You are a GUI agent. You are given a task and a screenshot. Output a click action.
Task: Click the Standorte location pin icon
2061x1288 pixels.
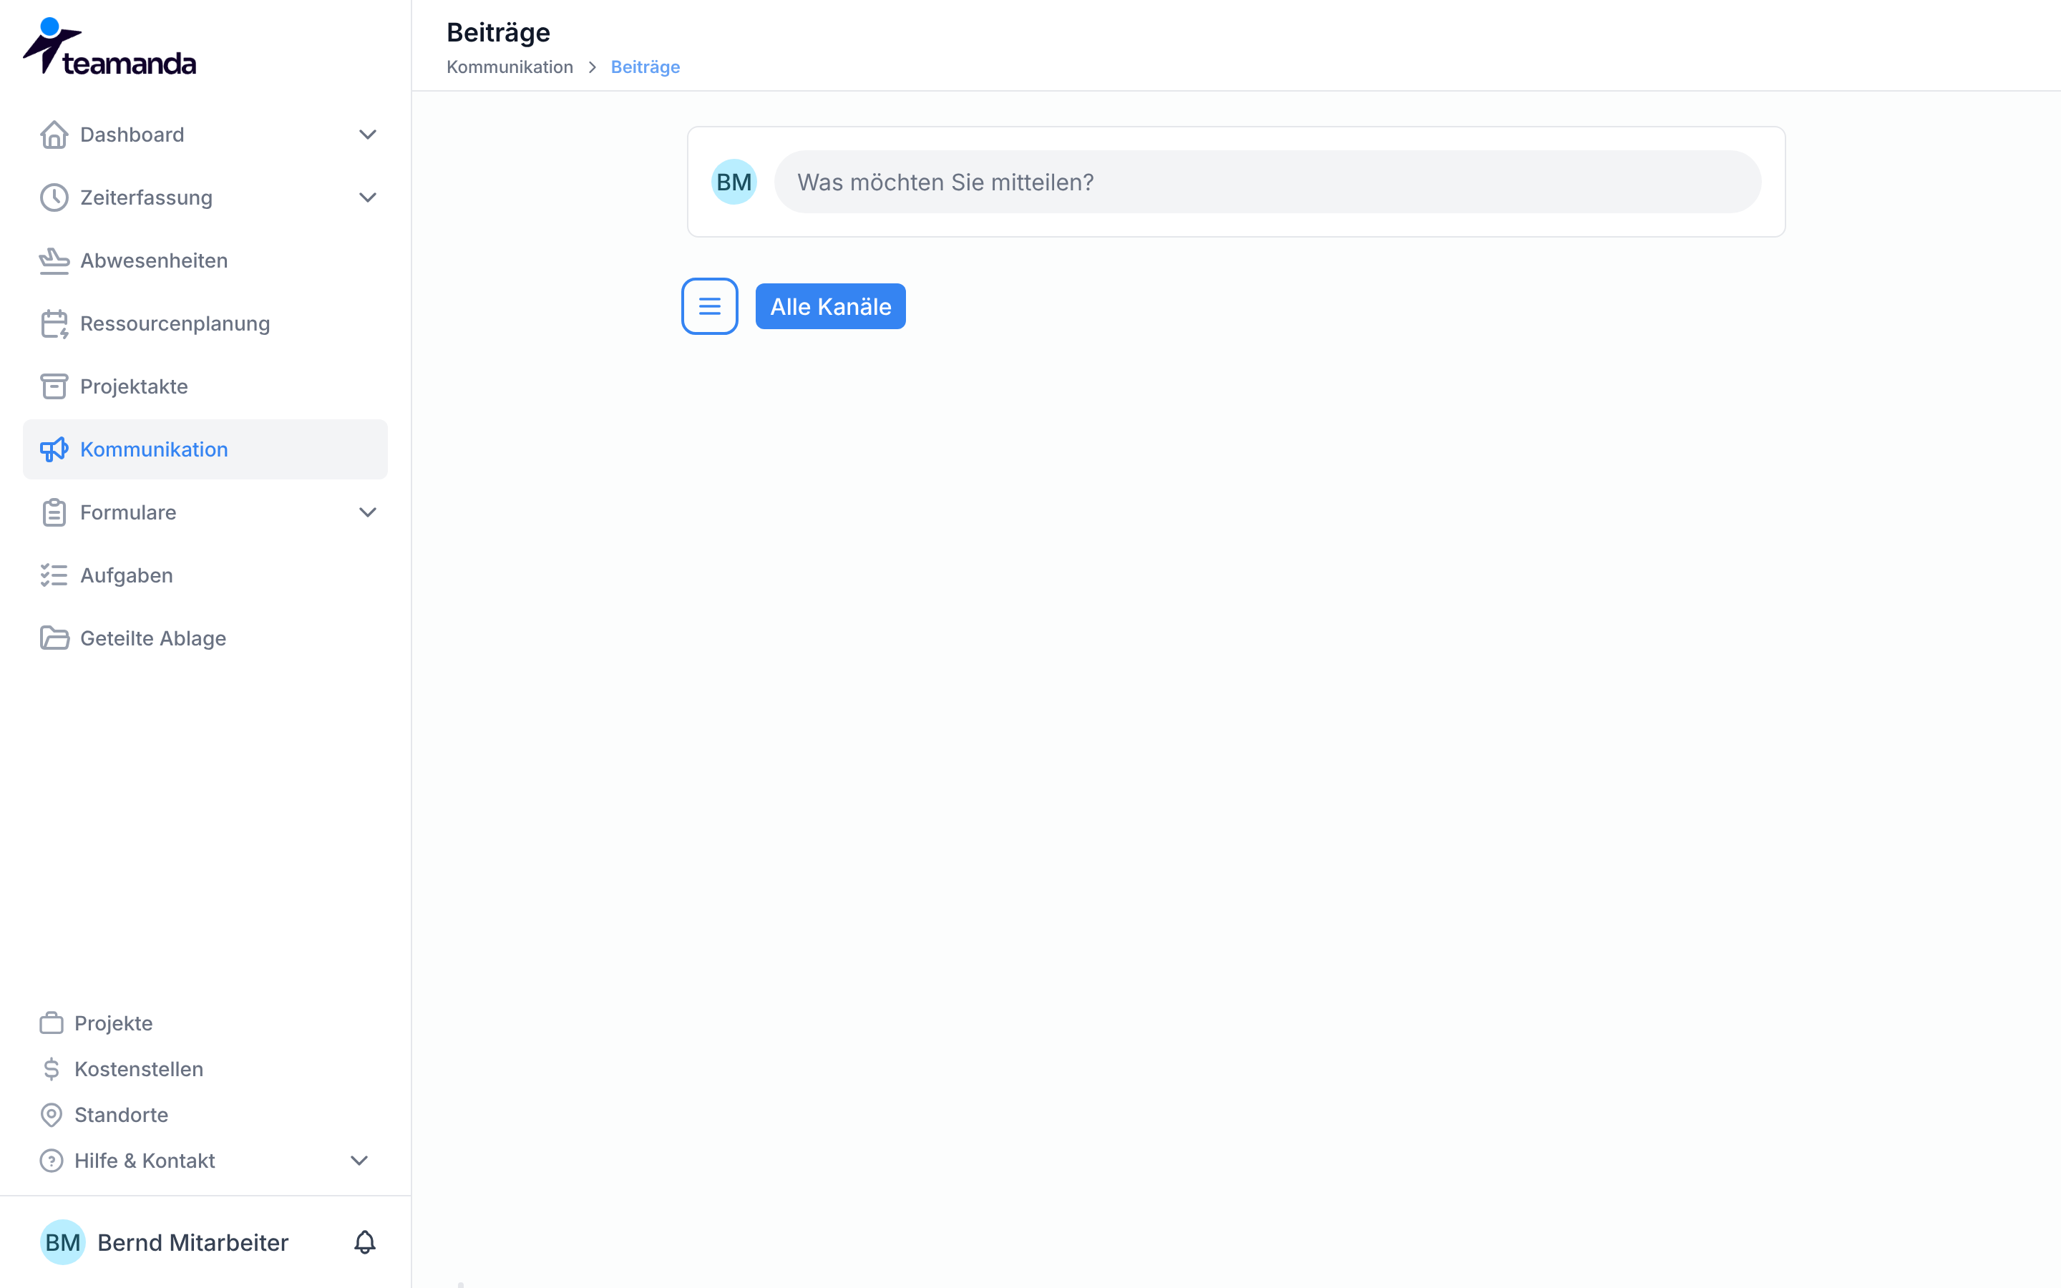51,1115
